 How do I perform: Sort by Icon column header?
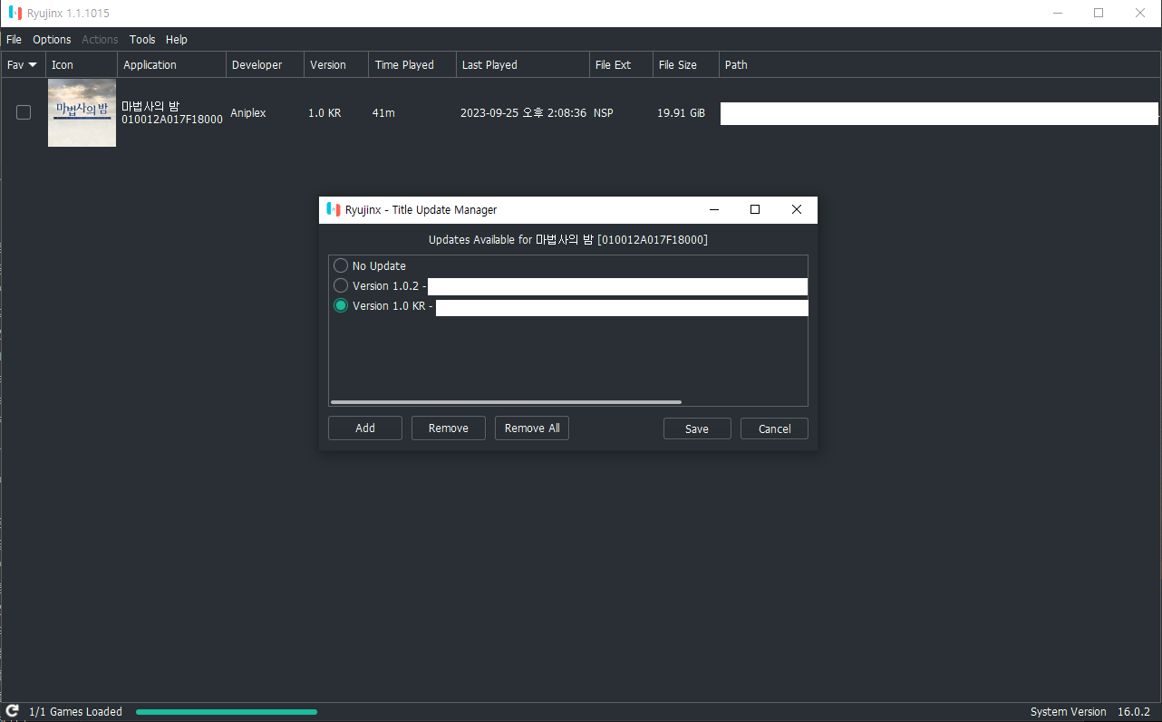click(x=82, y=65)
